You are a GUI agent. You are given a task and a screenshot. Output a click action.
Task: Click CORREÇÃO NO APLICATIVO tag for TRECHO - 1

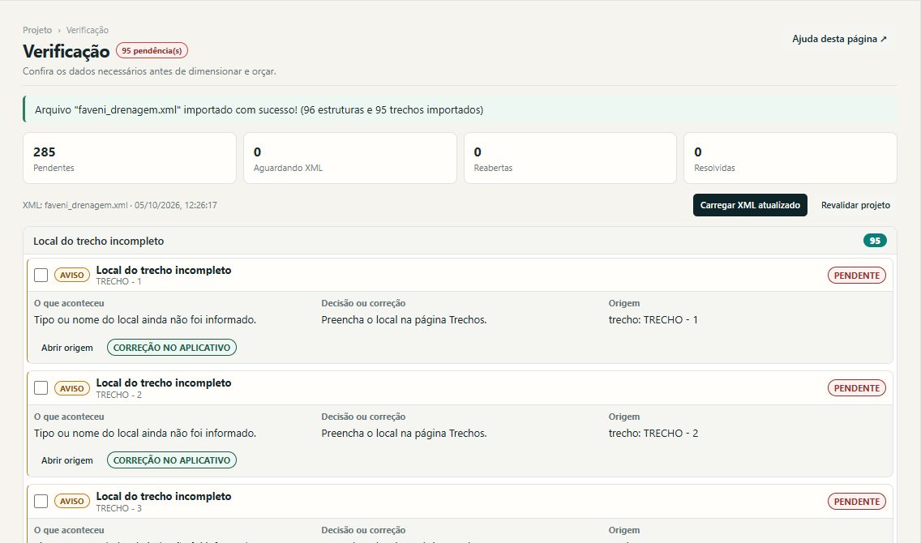172,348
